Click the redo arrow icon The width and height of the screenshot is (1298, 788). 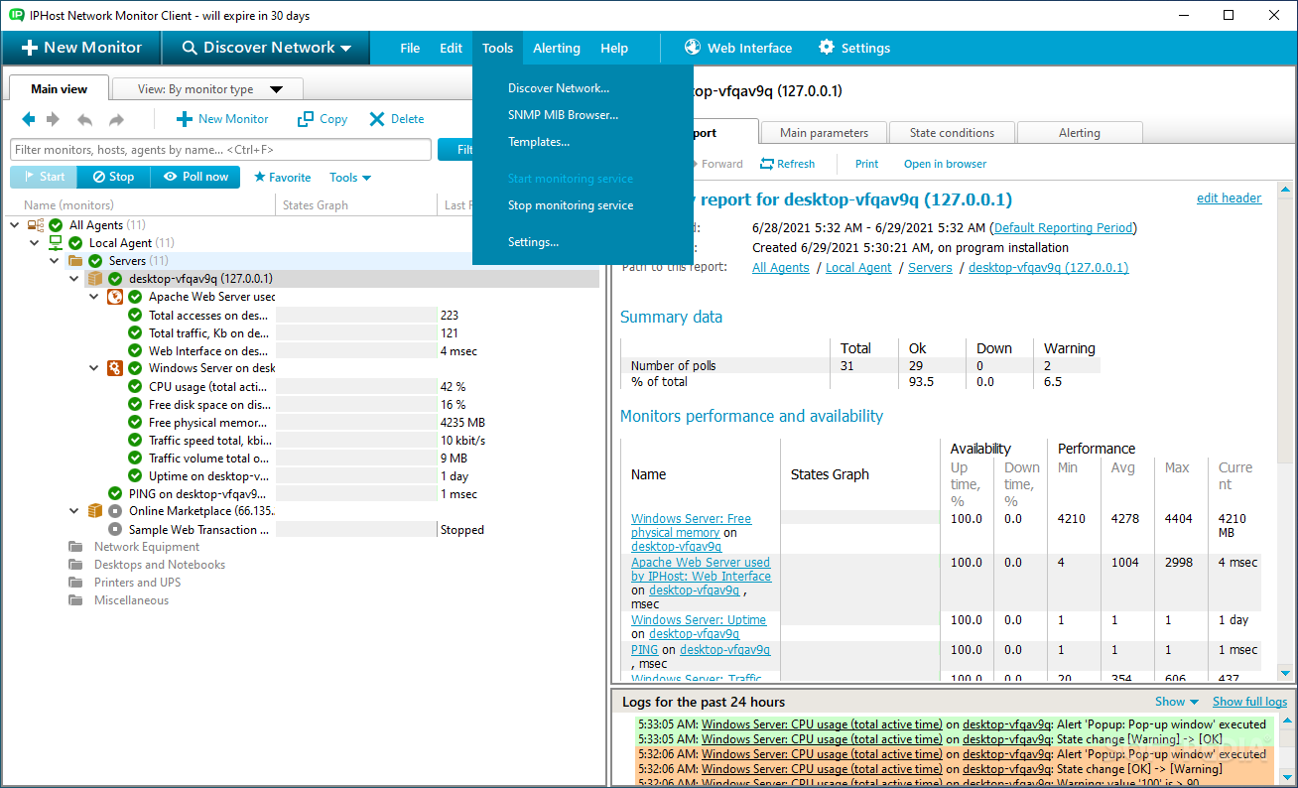pos(116,119)
